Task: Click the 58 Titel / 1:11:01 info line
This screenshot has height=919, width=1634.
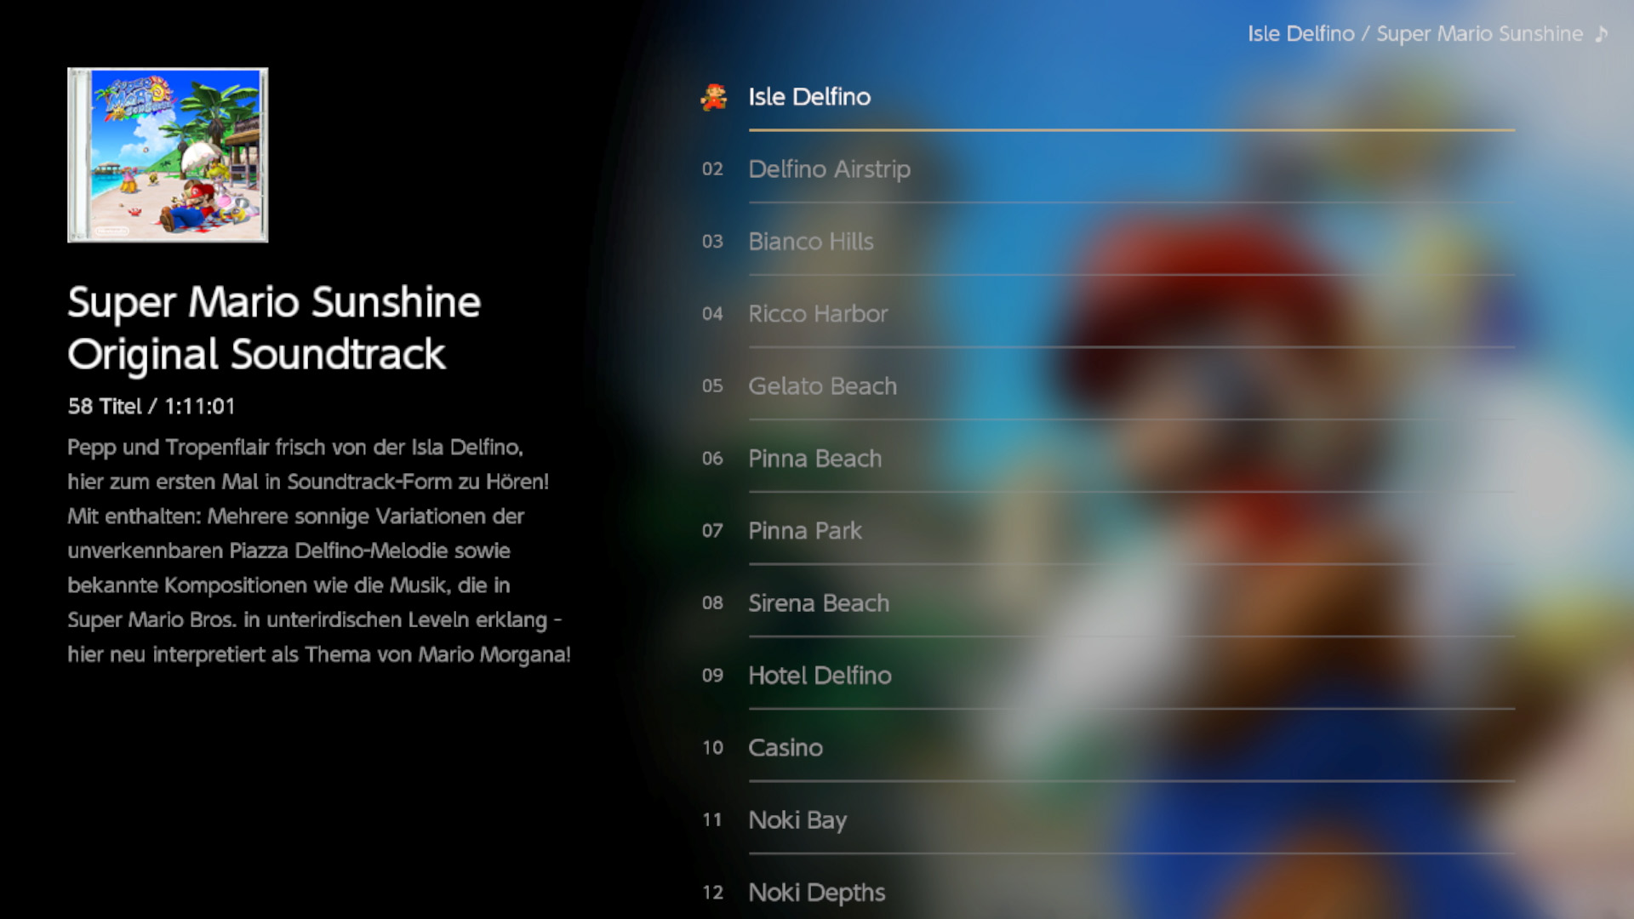Action: coord(151,407)
